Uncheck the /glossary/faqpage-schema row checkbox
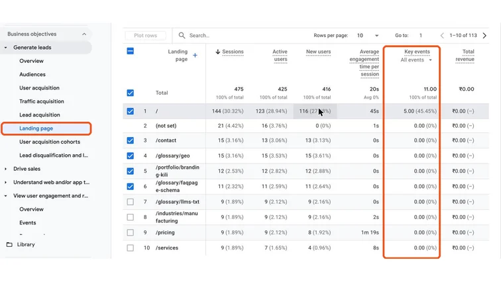 [131, 186]
